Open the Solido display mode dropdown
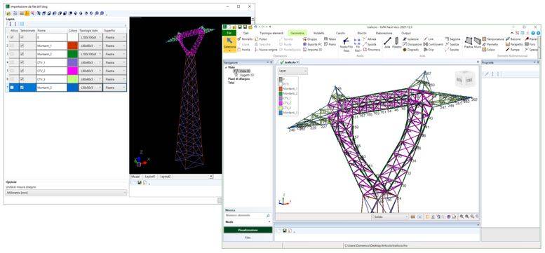The height and width of the screenshot is (253, 545). (x=390, y=217)
